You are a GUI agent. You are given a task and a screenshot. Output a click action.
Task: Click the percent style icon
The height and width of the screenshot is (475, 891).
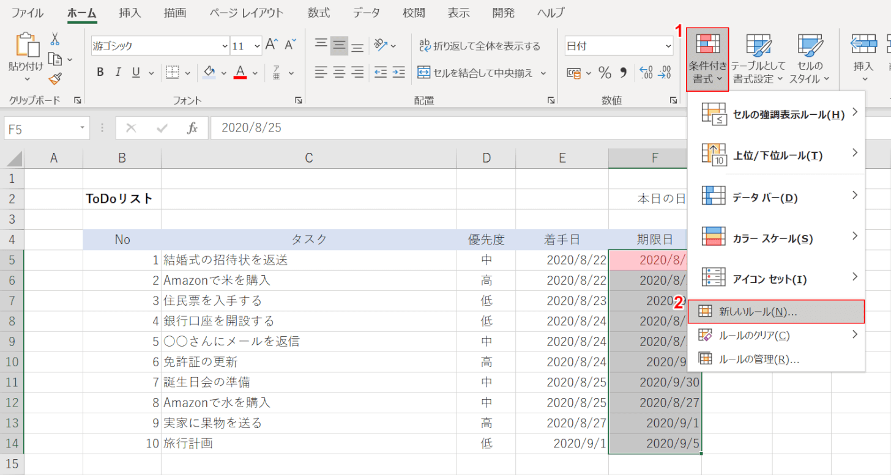click(x=605, y=73)
